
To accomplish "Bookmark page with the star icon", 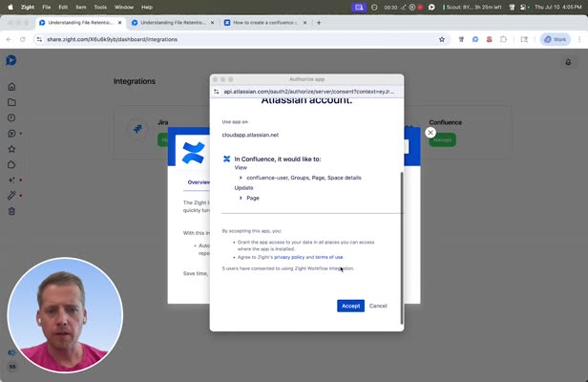I will [442, 39].
